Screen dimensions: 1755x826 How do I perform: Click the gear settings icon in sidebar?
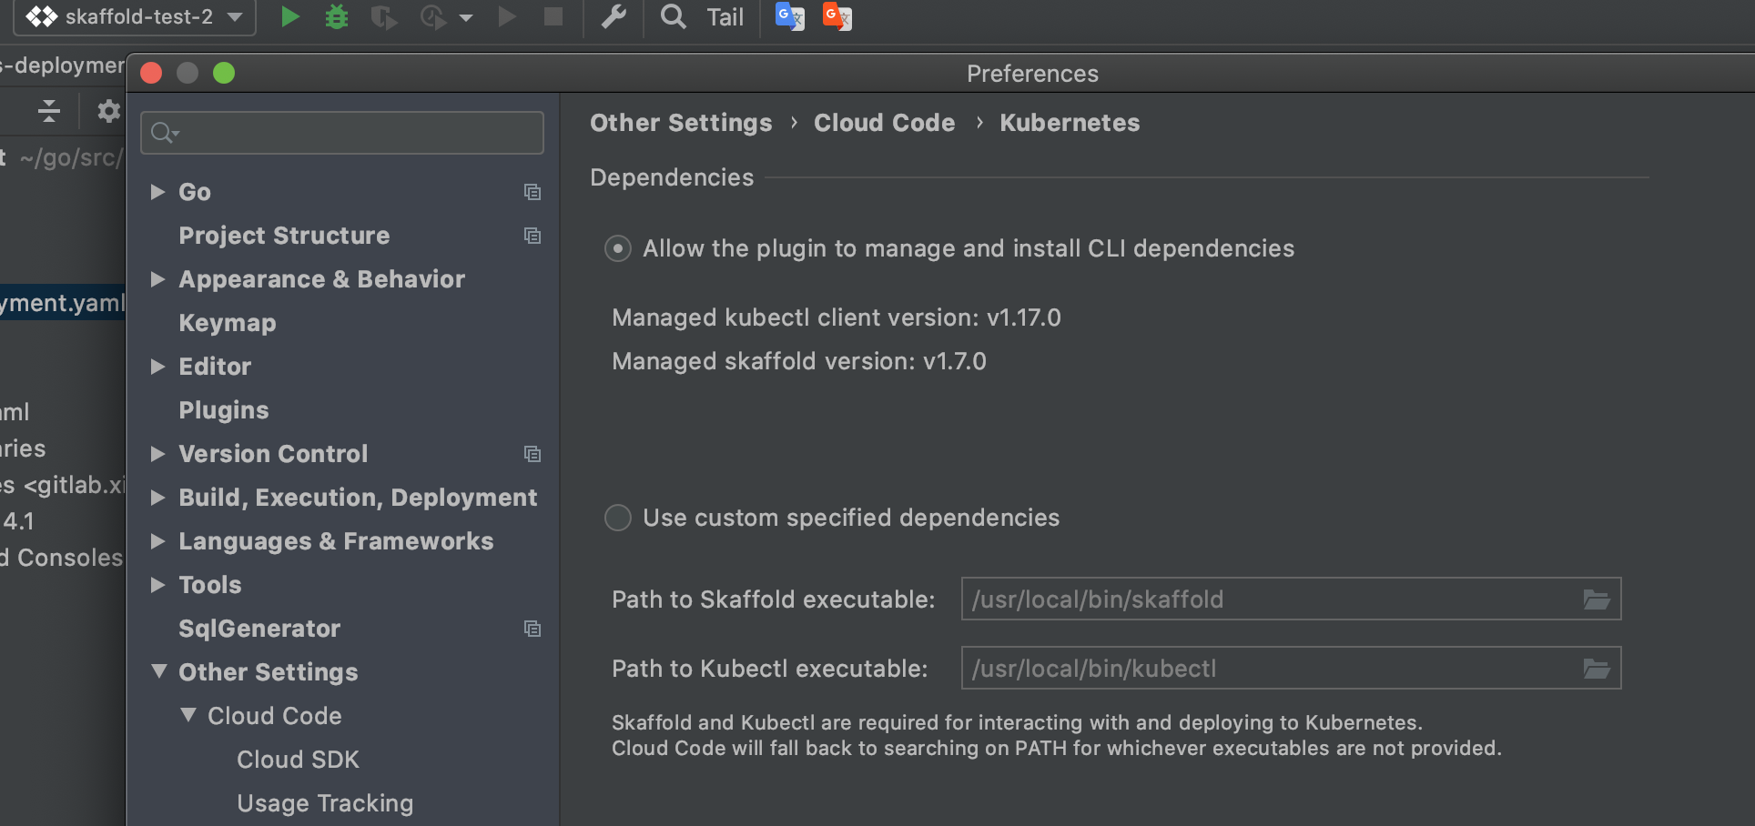[x=108, y=111]
